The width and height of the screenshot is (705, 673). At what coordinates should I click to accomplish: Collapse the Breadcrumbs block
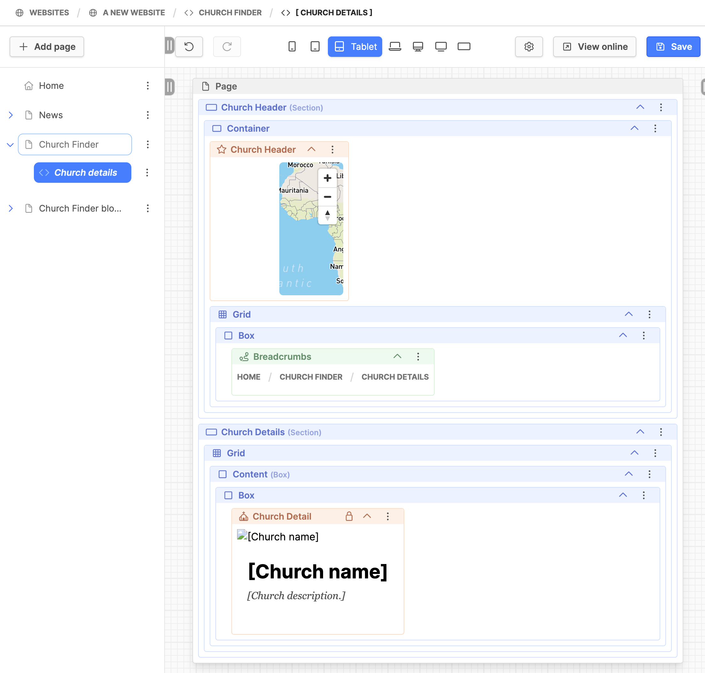(397, 357)
